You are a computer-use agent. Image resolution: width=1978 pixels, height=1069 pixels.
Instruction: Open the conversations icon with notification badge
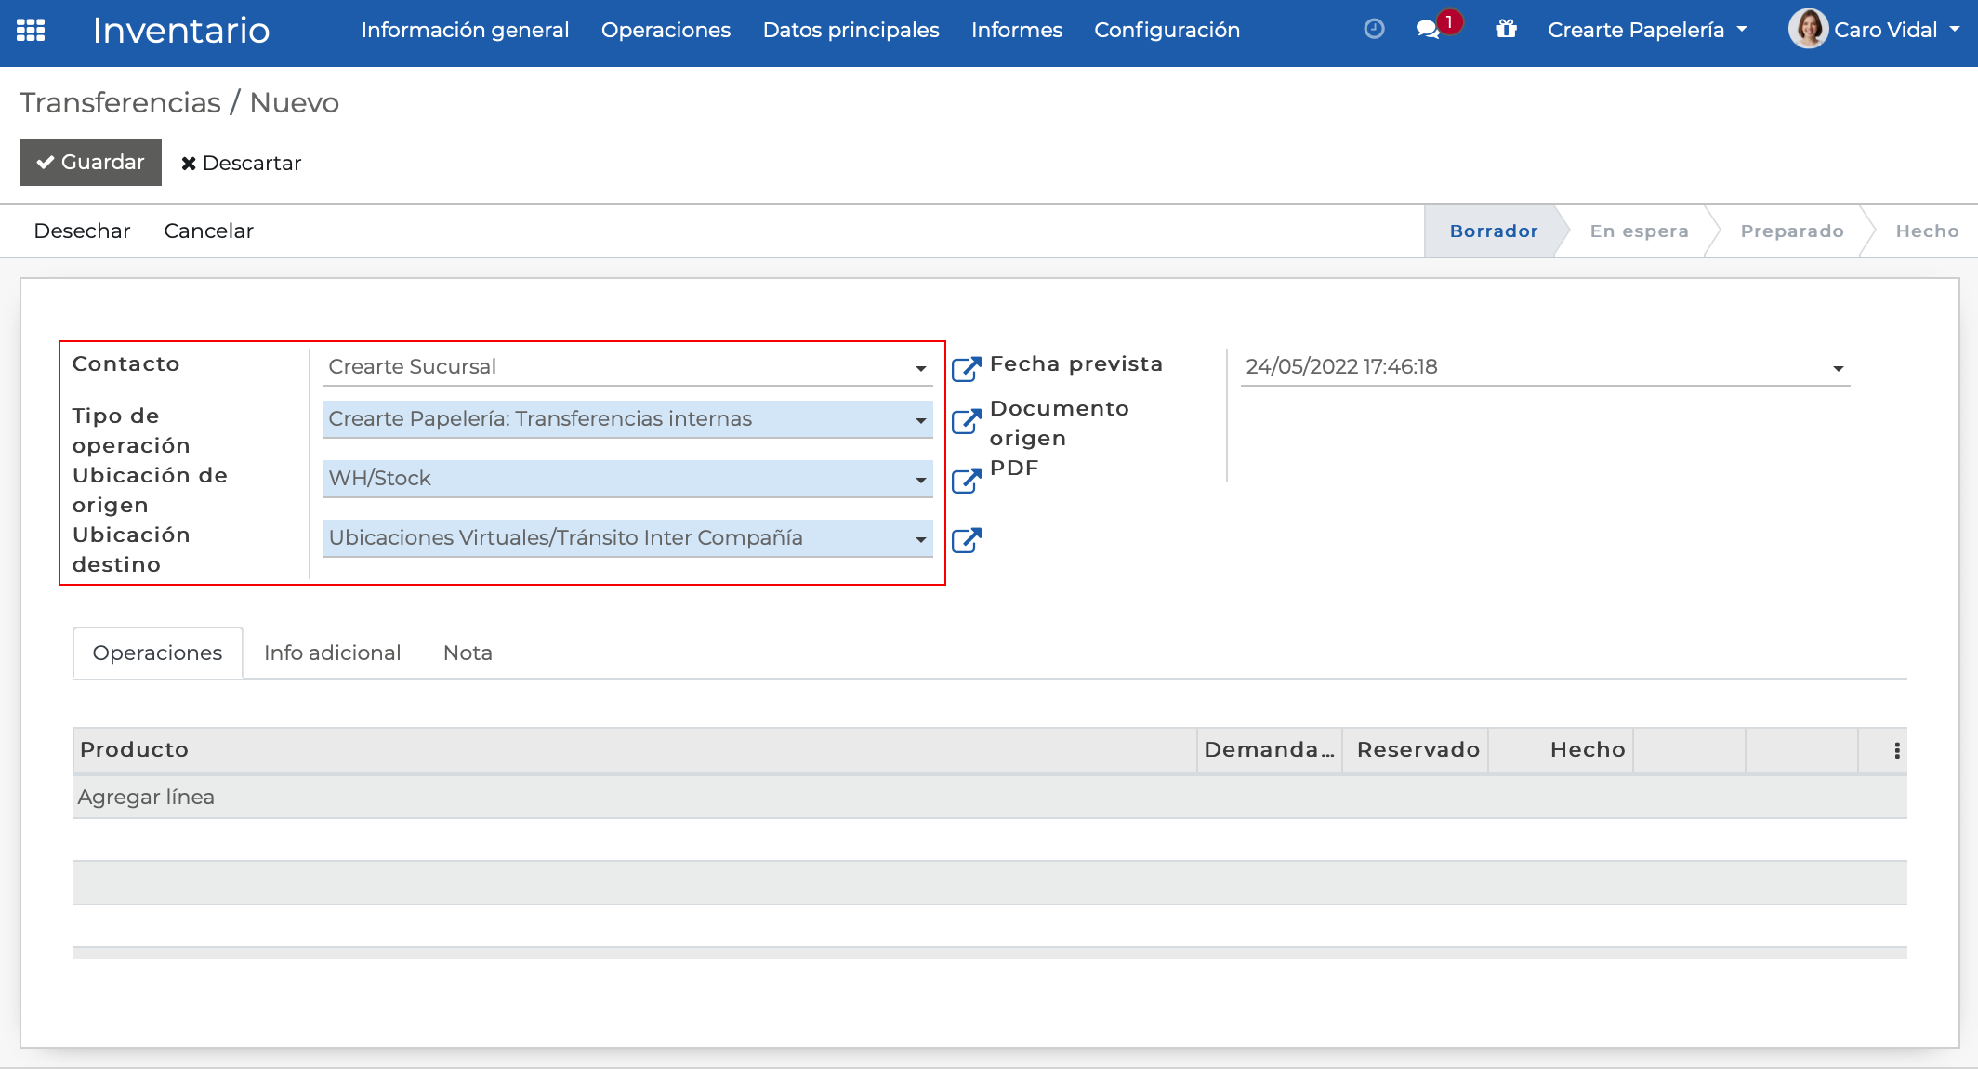[x=1430, y=30]
